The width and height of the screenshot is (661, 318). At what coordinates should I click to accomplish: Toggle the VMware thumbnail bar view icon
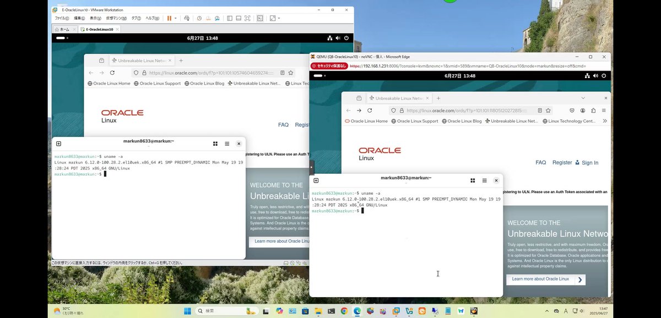238,18
